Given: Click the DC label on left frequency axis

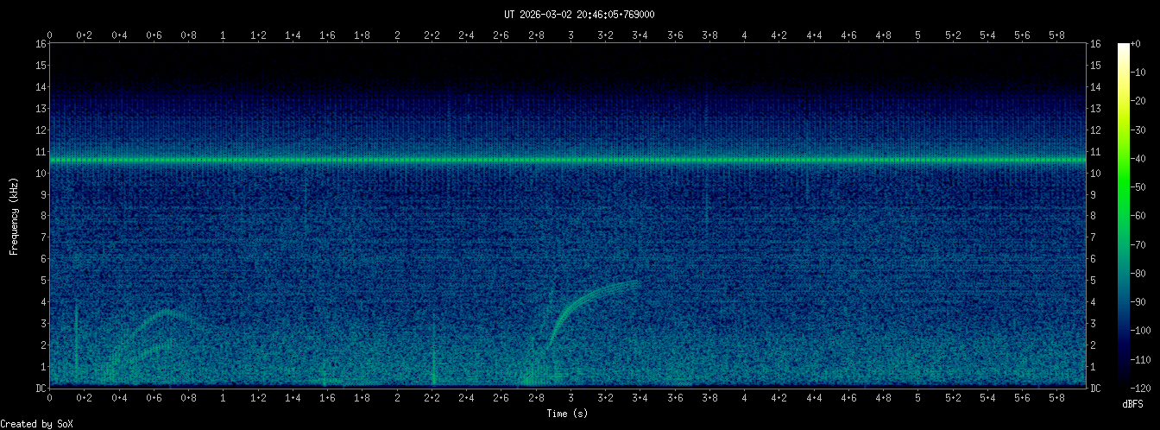Looking at the screenshot, I should (x=40, y=389).
